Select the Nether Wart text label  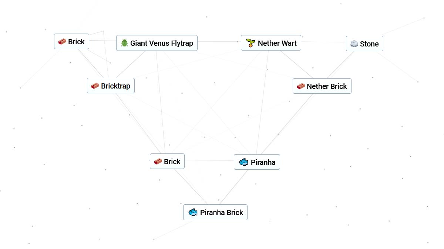click(x=277, y=43)
